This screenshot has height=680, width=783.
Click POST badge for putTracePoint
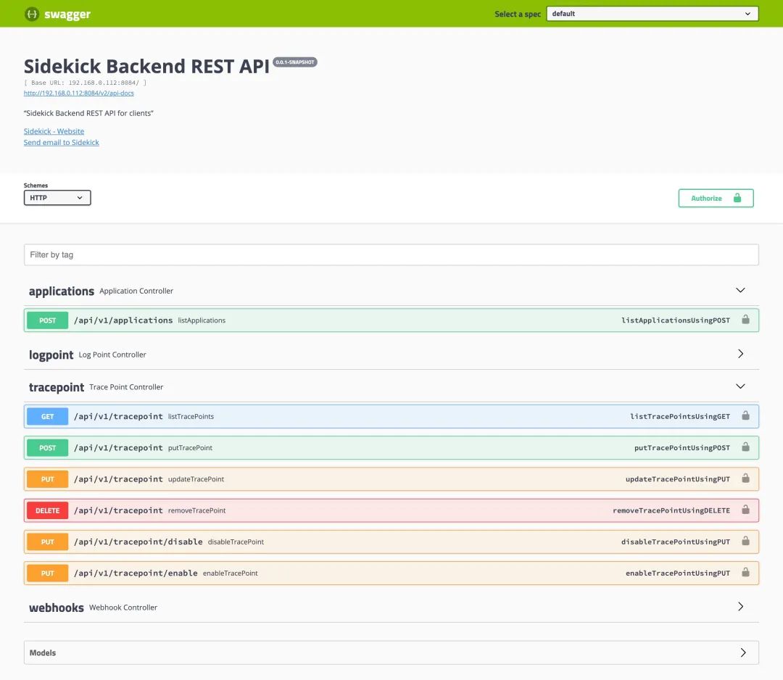pos(47,448)
